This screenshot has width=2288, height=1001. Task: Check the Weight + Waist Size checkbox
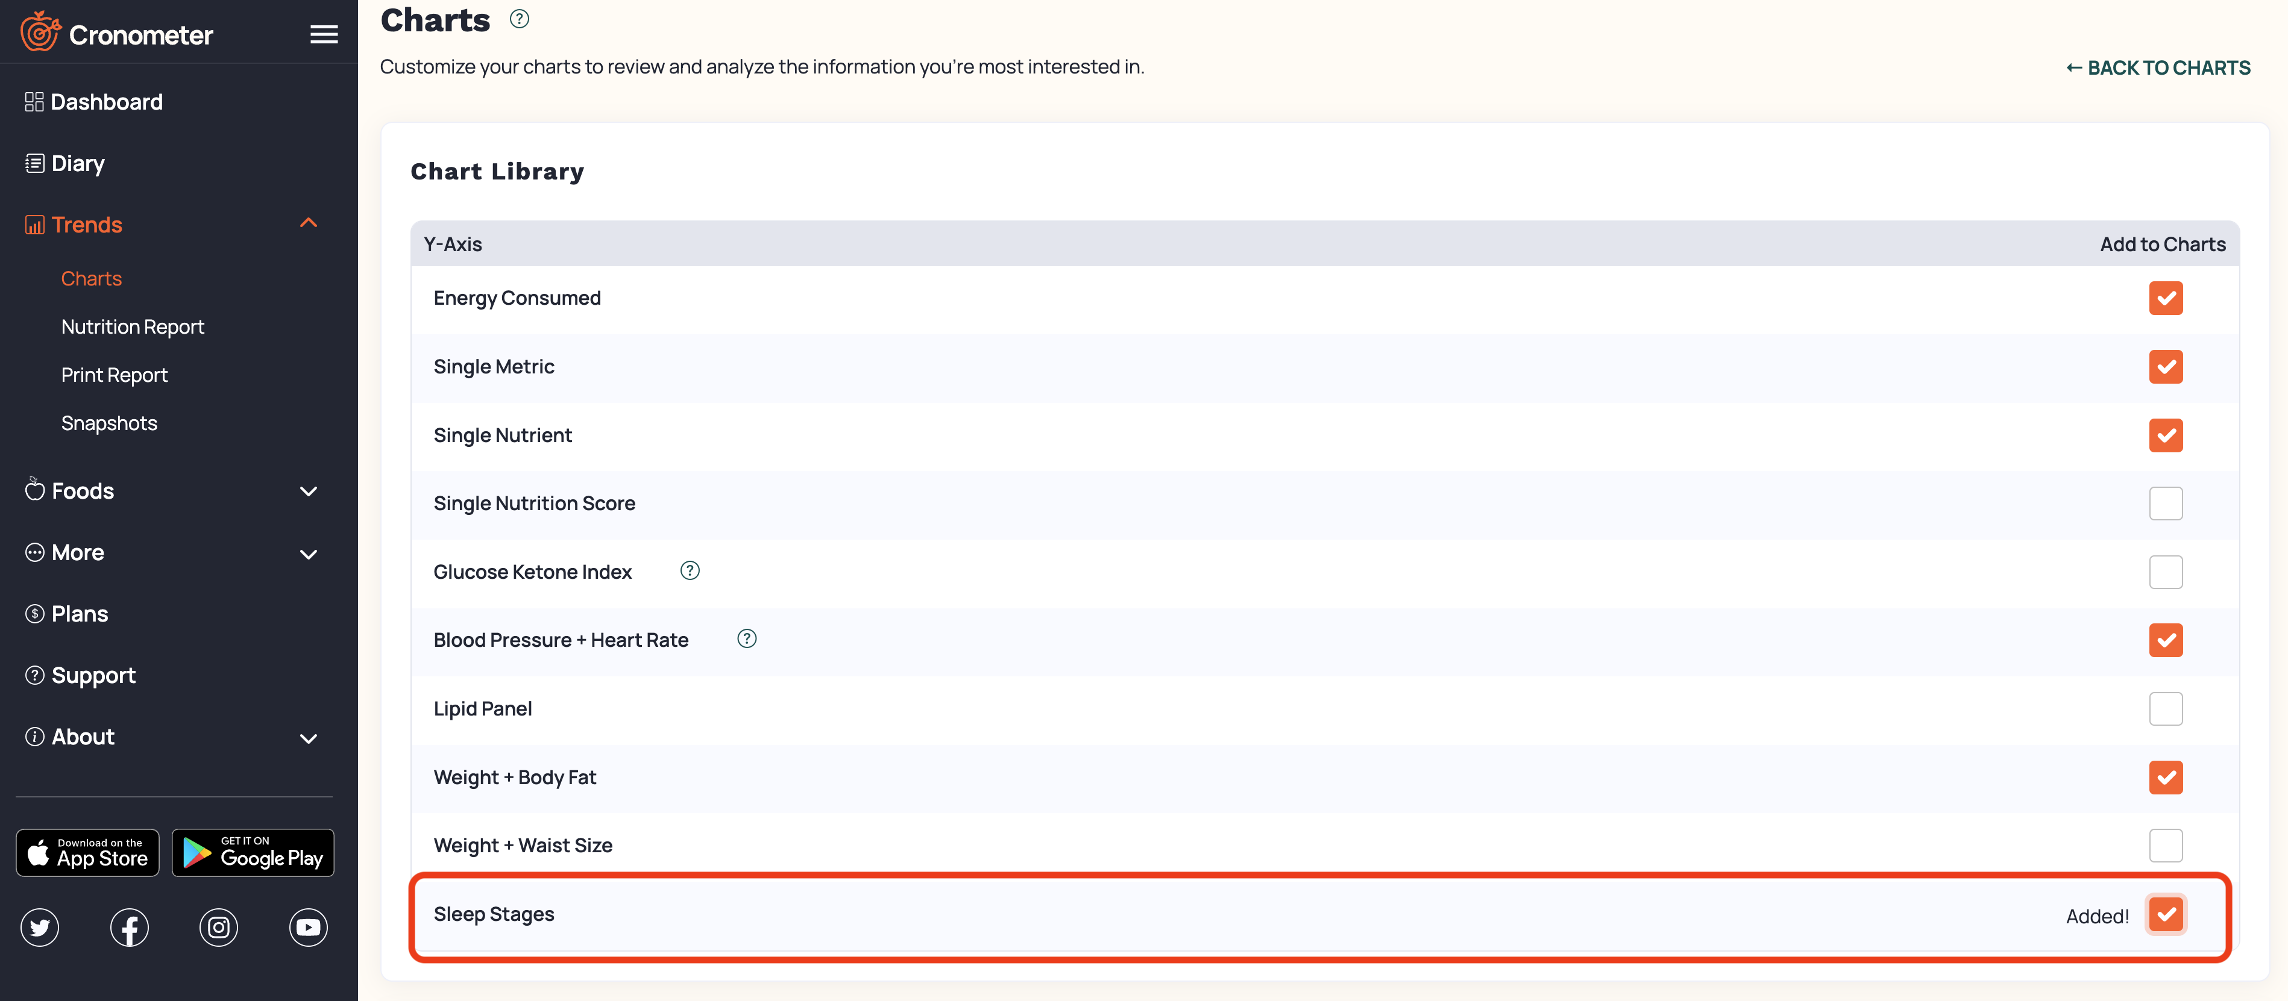point(2166,845)
